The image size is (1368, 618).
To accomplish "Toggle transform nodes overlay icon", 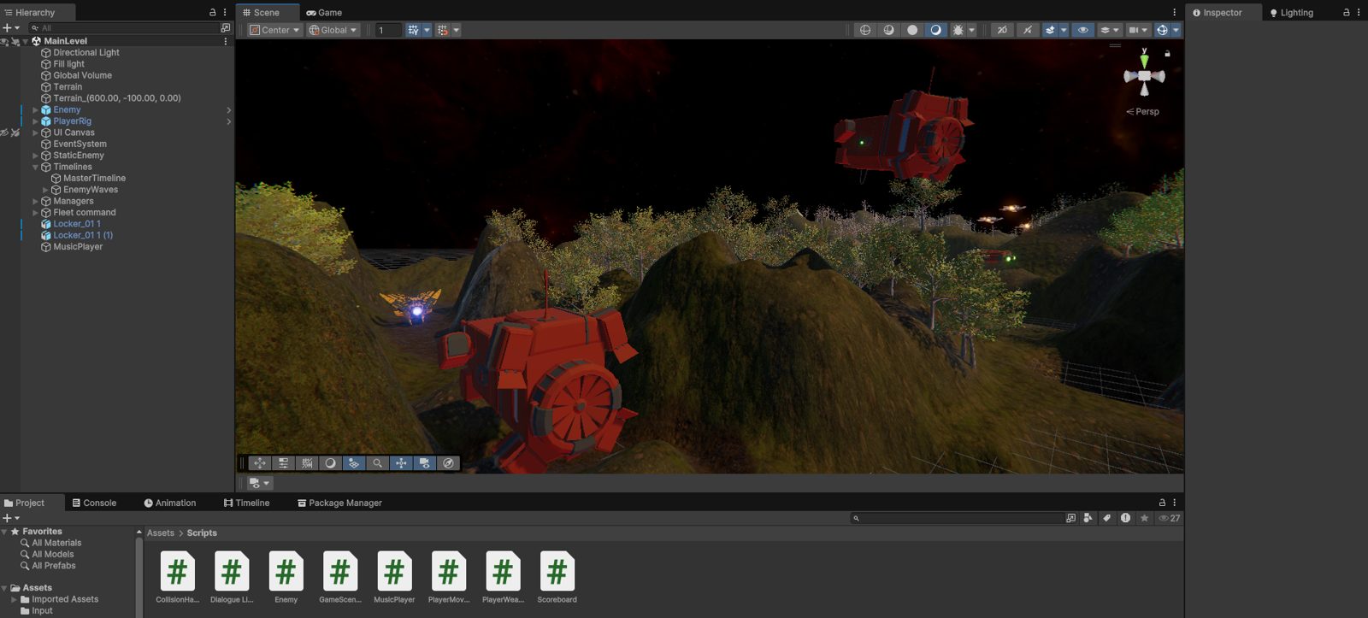I will [x=401, y=463].
